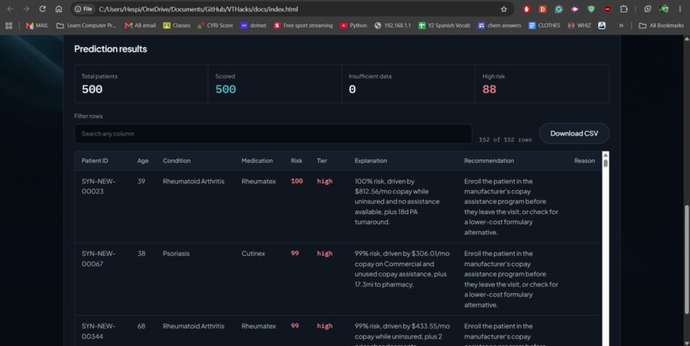Open the browser home page
Image resolution: width=690 pixels, height=346 pixels.
(x=58, y=9)
